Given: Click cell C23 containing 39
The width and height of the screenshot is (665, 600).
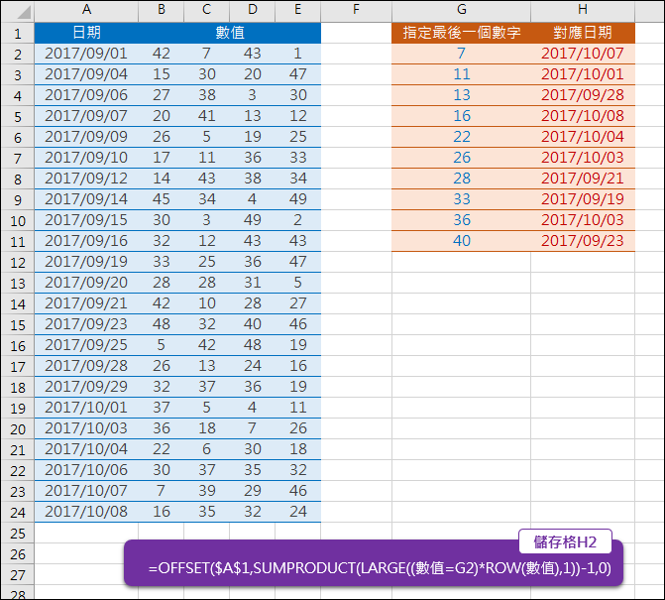Looking at the screenshot, I should 206,491.
